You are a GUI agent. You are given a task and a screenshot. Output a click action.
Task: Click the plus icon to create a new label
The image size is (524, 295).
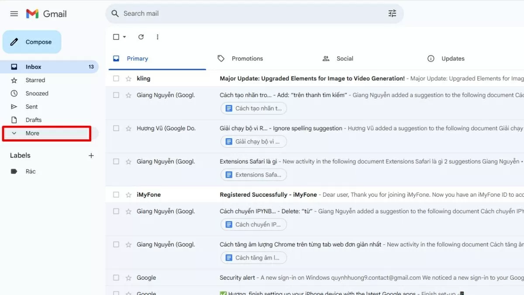click(91, 155)
